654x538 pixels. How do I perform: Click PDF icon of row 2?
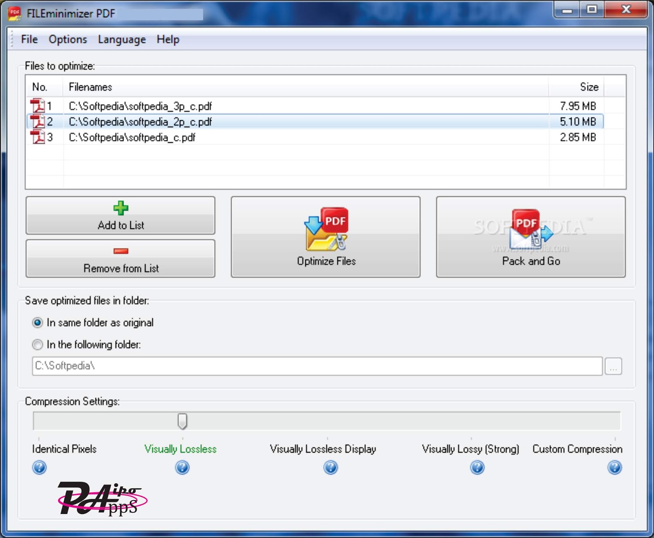[38, 121]
